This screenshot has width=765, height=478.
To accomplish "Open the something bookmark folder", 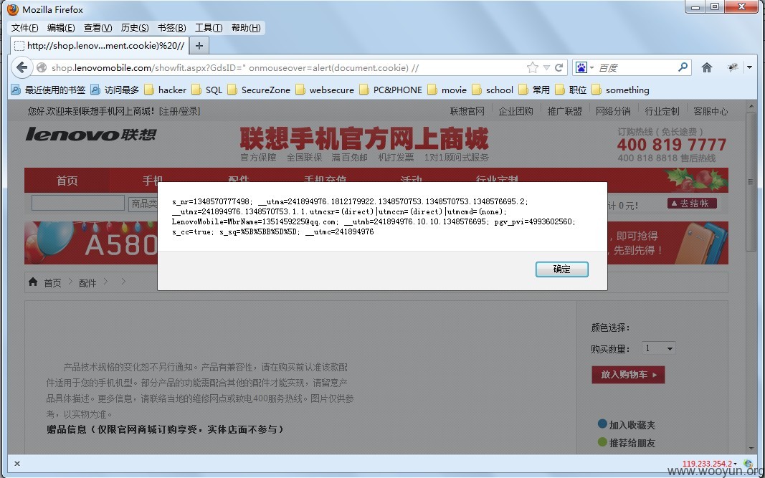I will 621,90.
